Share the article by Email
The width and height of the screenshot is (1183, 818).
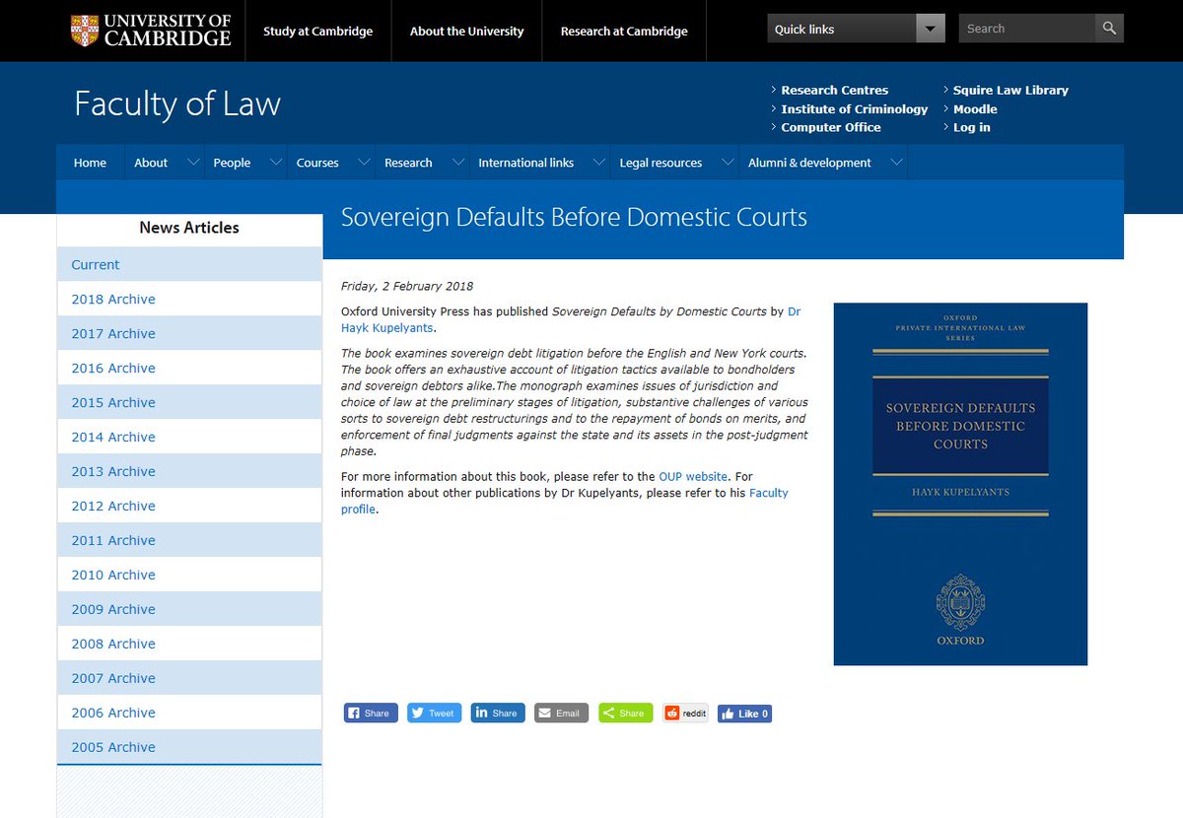(x=561, y=713)
